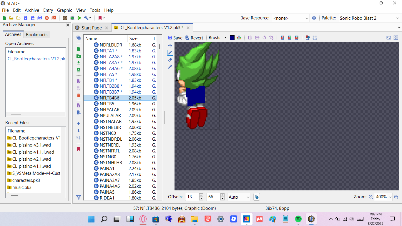Screen dimensions: 402x226
Task: Open the File menu
Action: 5,10
